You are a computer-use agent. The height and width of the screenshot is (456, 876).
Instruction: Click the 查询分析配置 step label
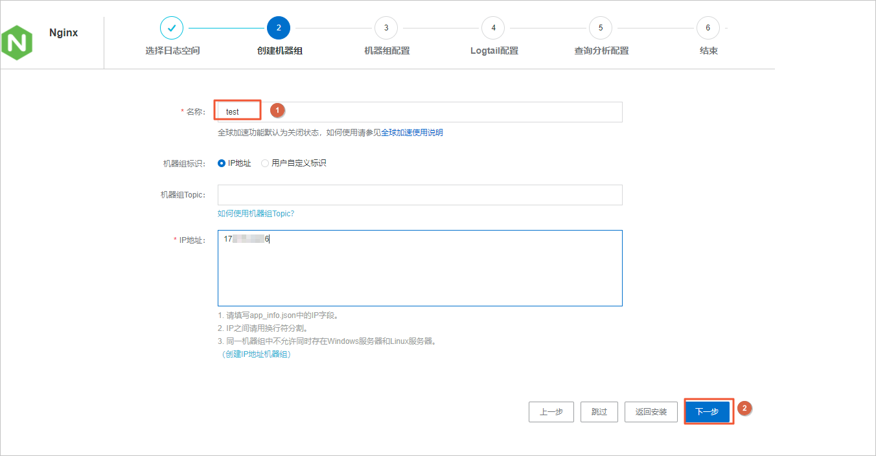click(601, 51)
